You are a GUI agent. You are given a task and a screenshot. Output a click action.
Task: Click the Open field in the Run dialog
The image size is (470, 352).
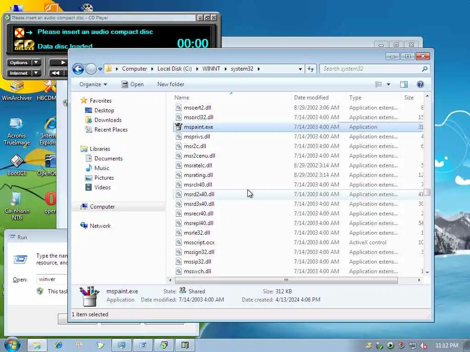[x=51, y=279]
